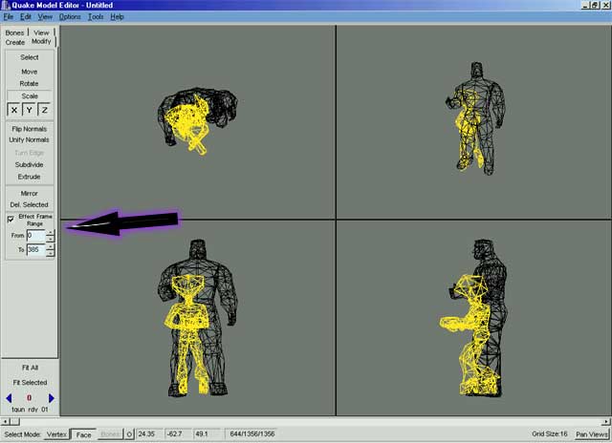Click the small O button in status bar
Image resolution: width=612 pixels, height=443 pixels.
(x=129, y=434)
